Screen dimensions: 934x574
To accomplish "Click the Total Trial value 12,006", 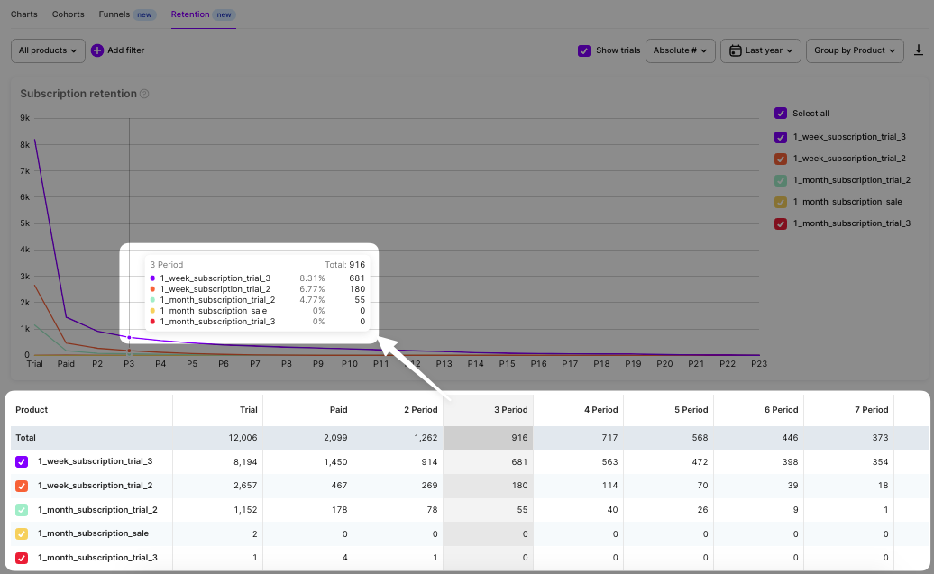I will tap(243, 438).
